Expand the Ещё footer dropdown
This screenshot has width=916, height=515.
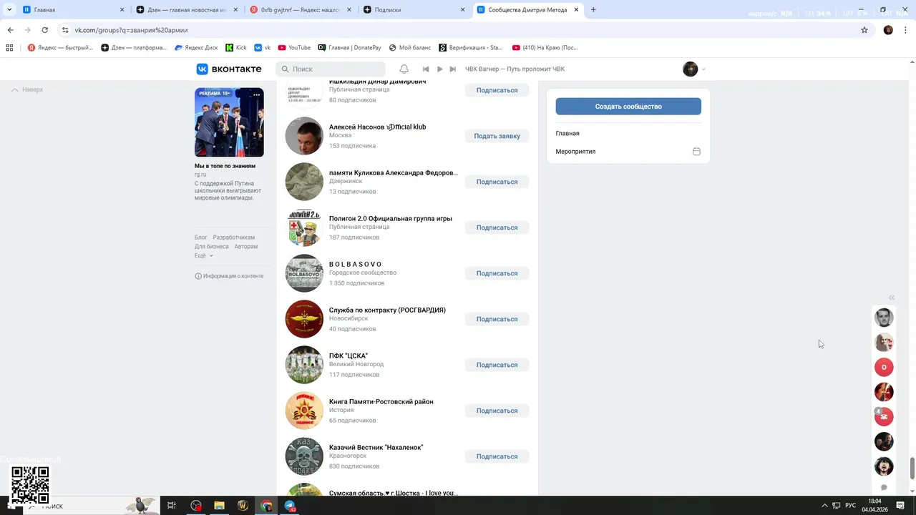pos(204,255)
